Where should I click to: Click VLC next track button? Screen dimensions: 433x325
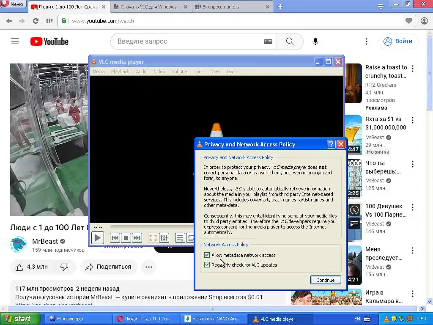click(x=137, y=238)
